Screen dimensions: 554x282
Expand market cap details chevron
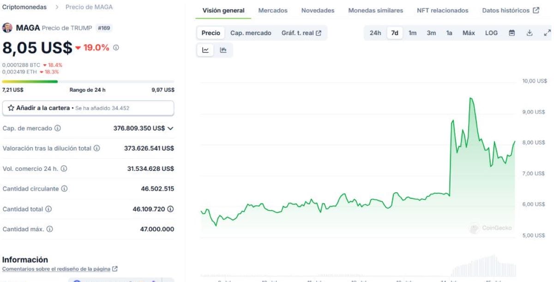[x=170, y=128]
